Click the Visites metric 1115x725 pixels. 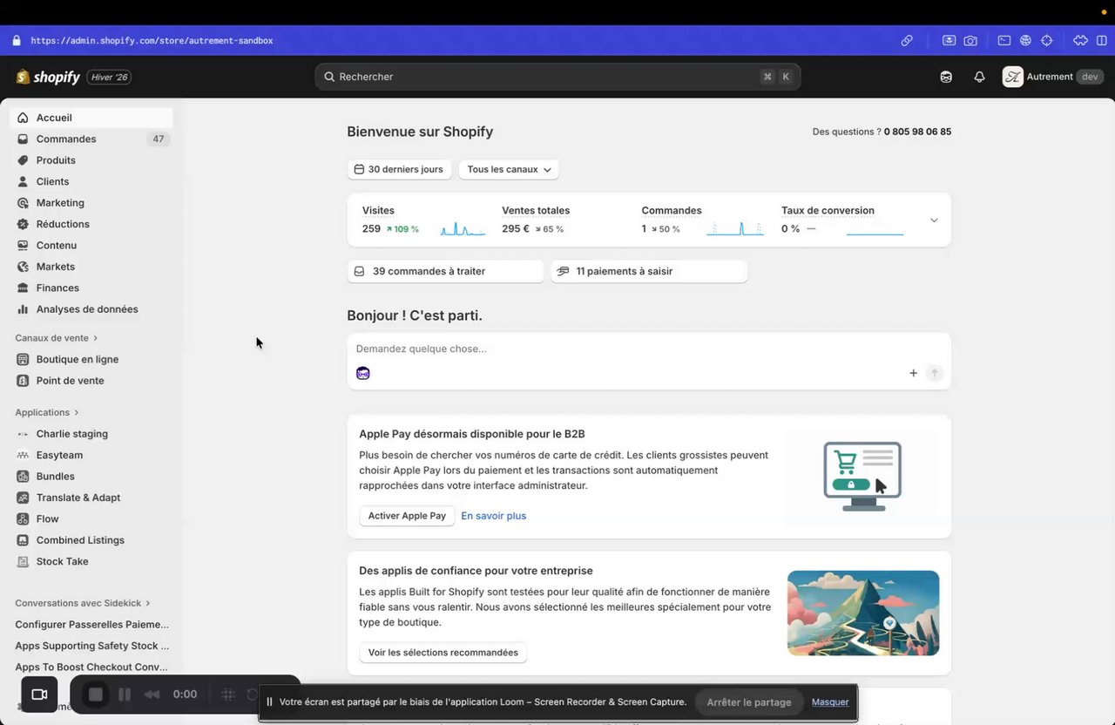click(423, 220)
